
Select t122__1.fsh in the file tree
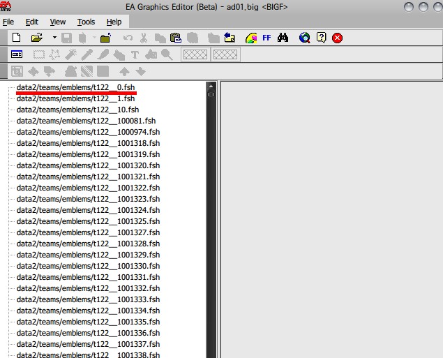(76, 98)
